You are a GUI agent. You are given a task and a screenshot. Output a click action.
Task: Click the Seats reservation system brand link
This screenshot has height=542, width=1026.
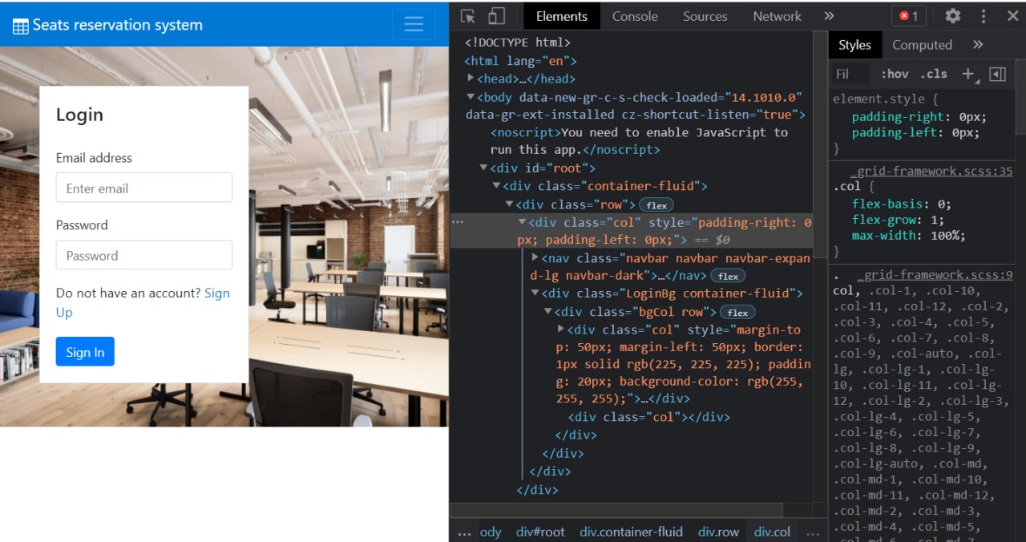click(107, 25)
